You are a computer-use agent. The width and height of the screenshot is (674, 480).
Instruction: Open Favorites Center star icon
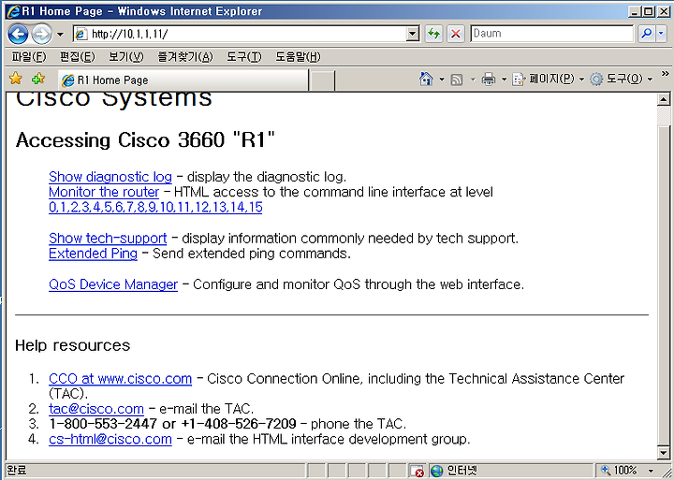pyautogui.click(x=16, y=79)
